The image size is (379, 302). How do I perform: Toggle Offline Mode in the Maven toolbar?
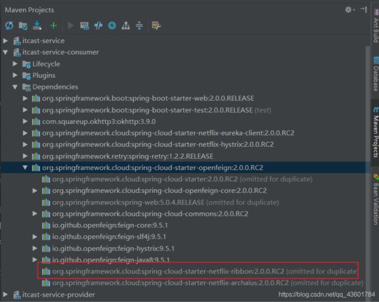(98, 26)
